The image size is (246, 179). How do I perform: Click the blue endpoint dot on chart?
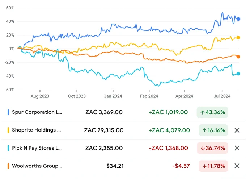[x=238, y=19]
